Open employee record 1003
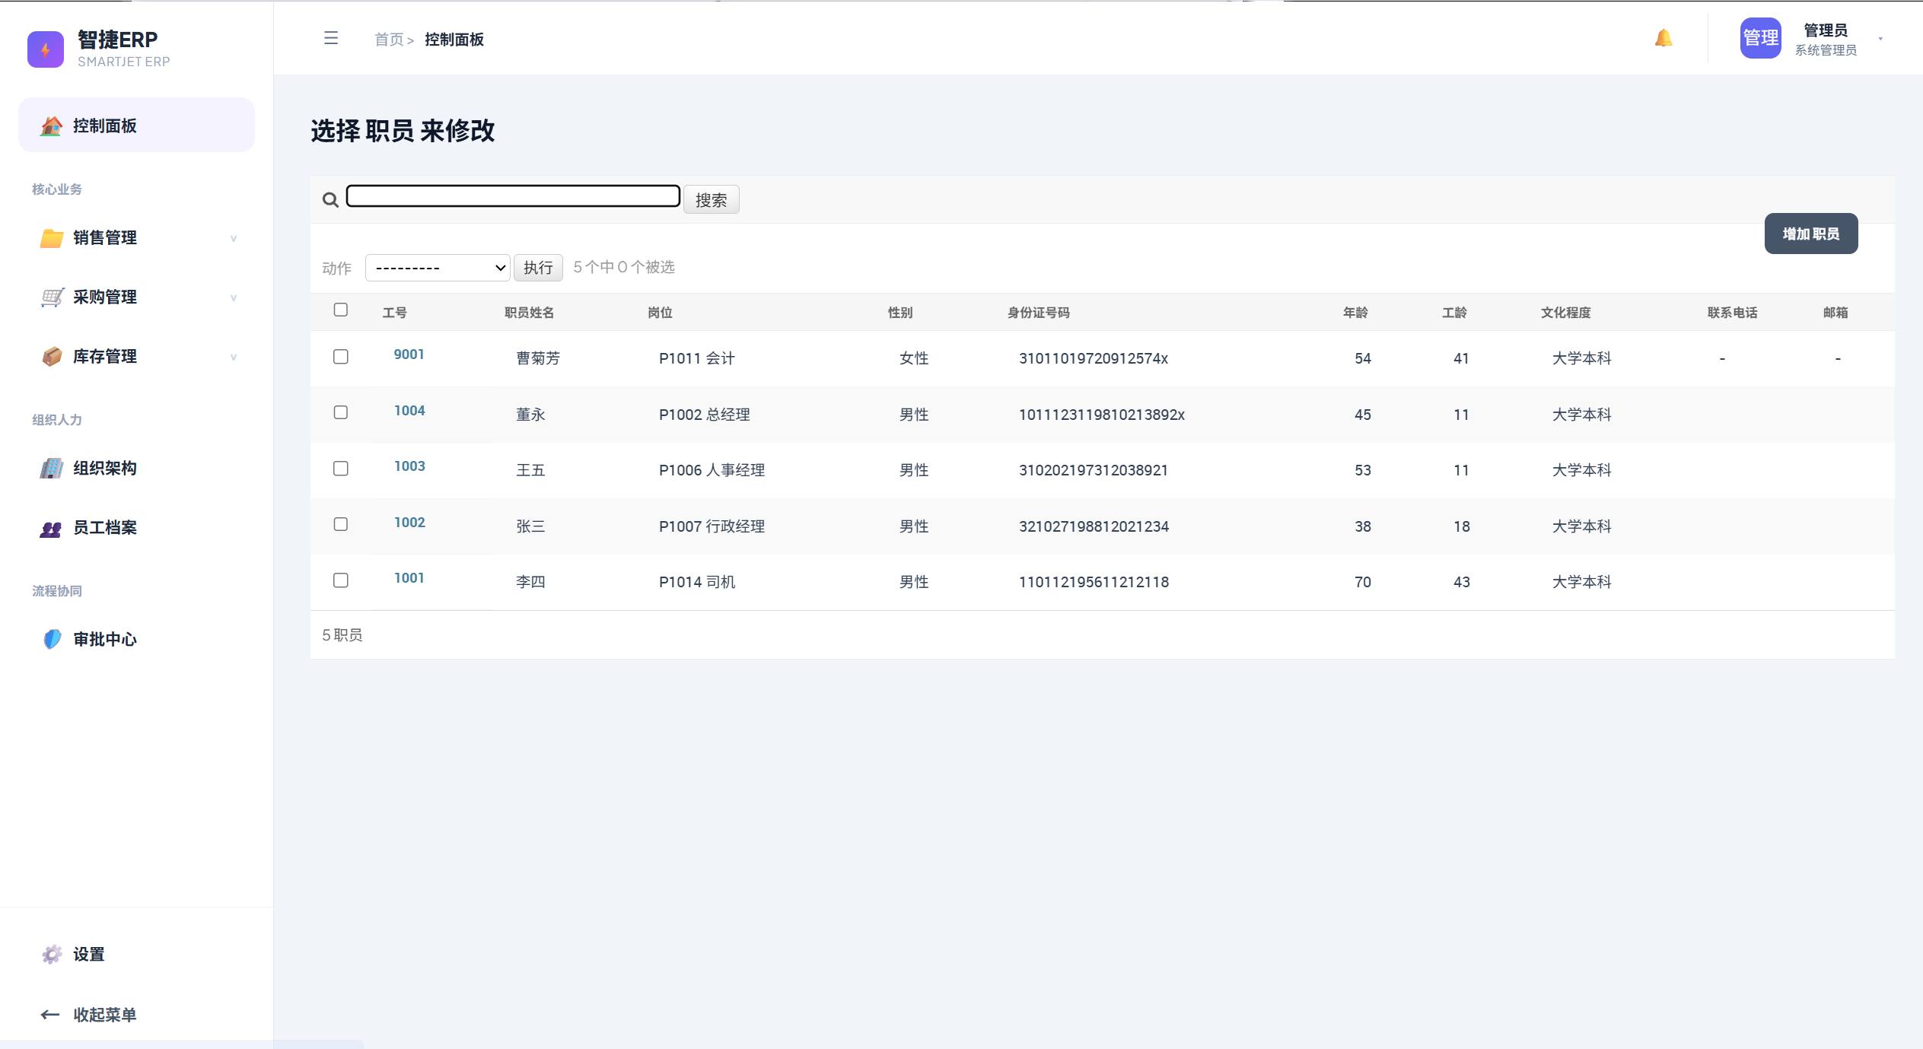The image size is (1923, 1049). [x=409, y=466]
